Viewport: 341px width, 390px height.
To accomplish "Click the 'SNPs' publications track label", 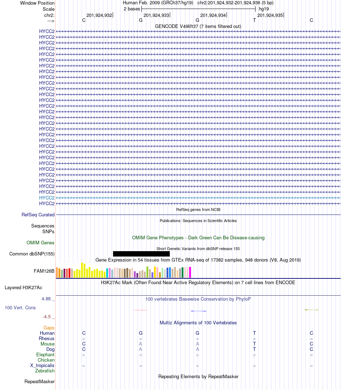I will (48, 231).
